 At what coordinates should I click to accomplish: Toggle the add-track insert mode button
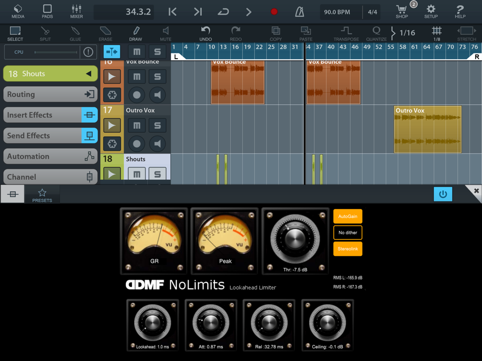coord(112,52)
